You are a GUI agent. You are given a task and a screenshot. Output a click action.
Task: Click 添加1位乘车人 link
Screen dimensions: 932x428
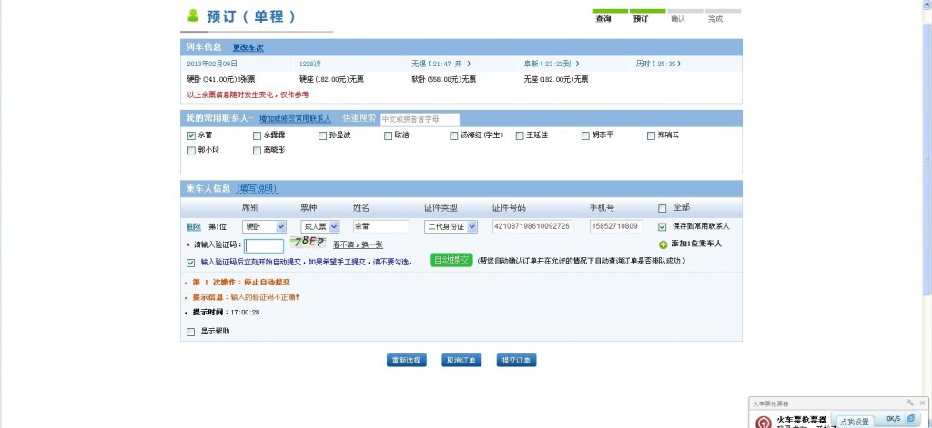point(696,244)
